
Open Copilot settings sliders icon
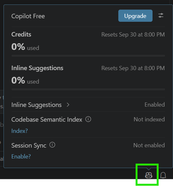coord(161,16)
